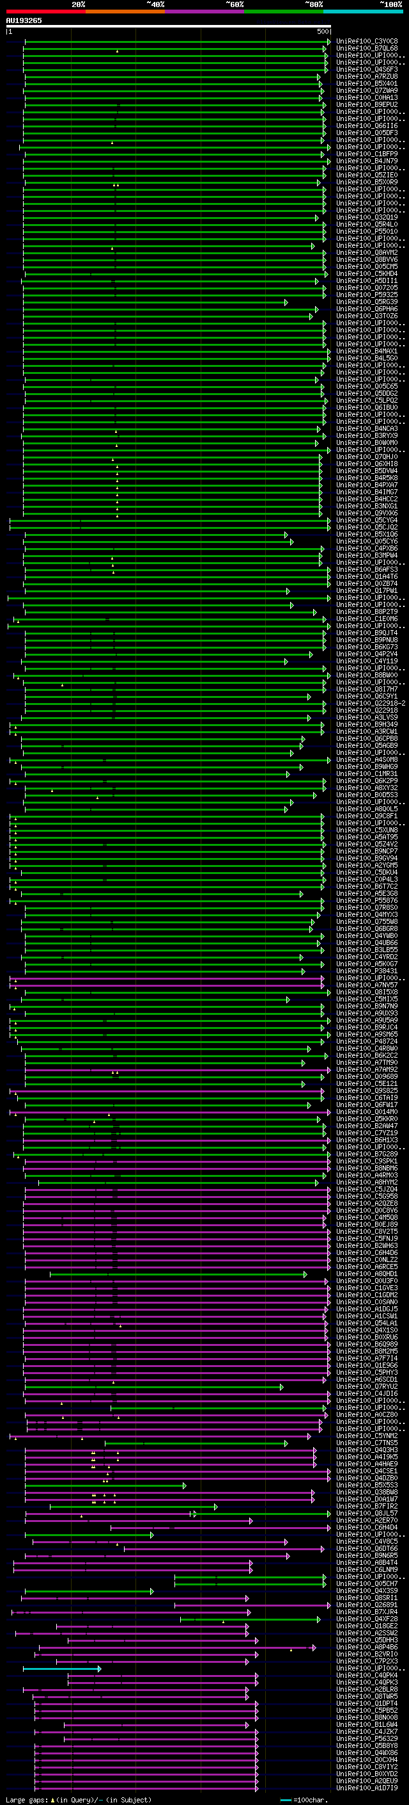The image size is (409, 1805).
Task: Select the UniRef100_Q09689 label
Action: pyautogui.click(x=367, y=1077)
